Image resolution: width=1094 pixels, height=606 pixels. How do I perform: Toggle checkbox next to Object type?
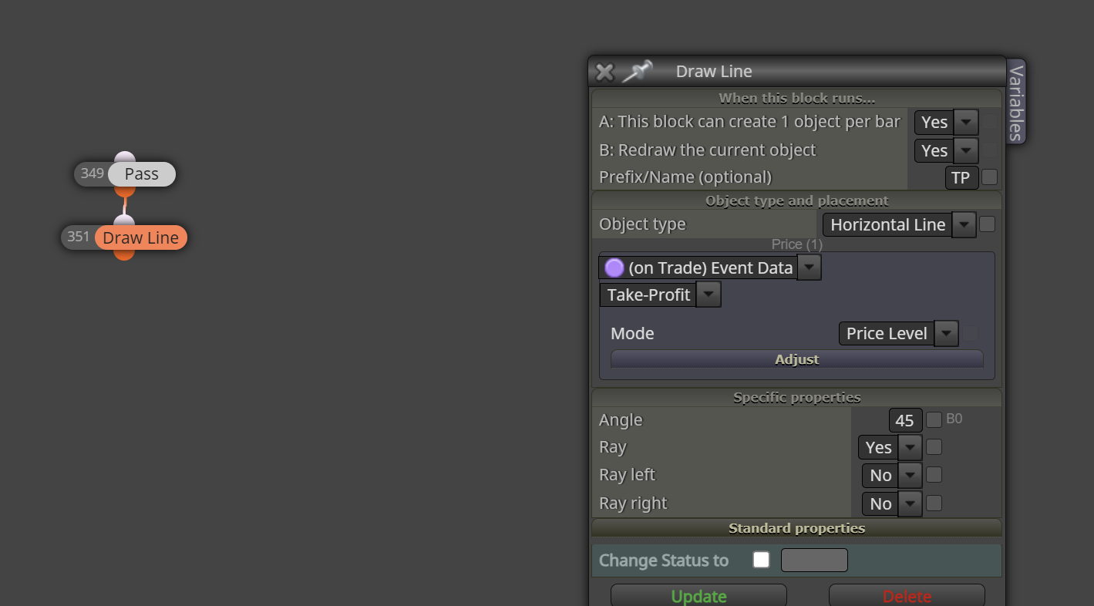tap(987, 224)
